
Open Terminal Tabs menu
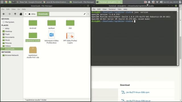119,9
